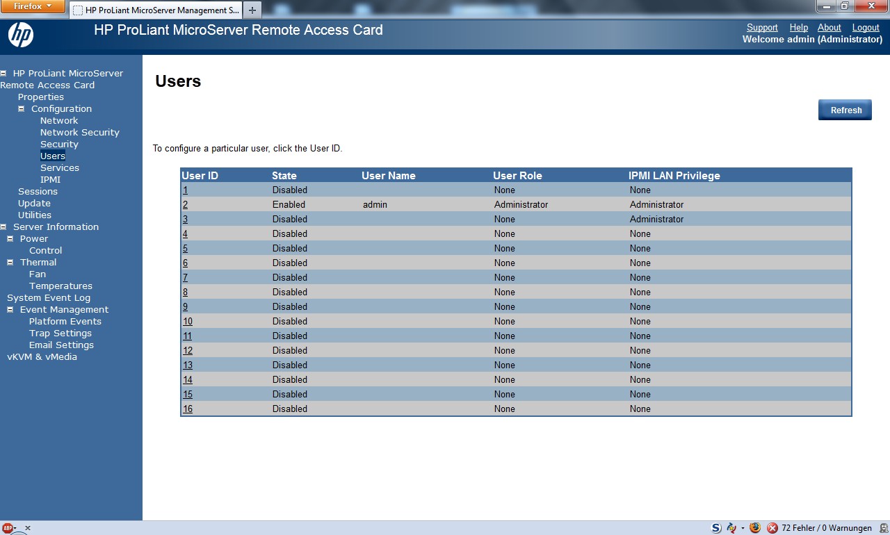Configure User ID 5
The image size is (890, 535).
click(x=185, y=248)
